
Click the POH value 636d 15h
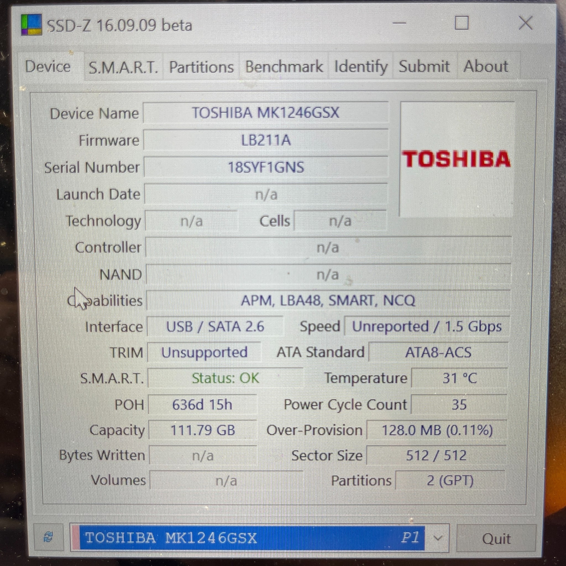pos(202,404)
